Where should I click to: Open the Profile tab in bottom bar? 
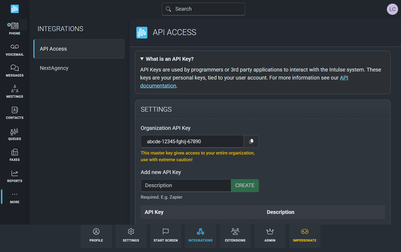96,235
